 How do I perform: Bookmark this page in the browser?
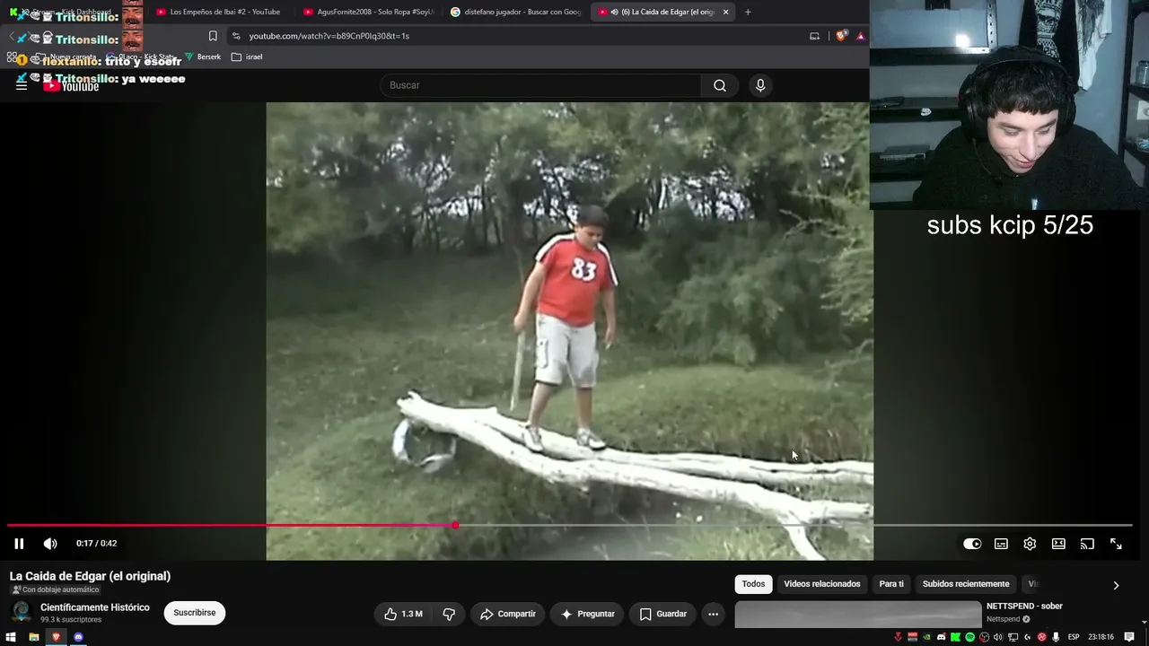[213, 36]
